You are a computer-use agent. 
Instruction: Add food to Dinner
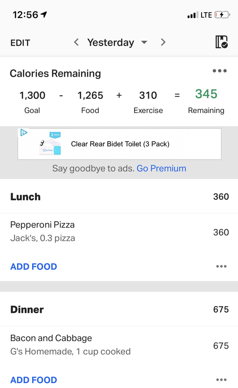[34, 380]
